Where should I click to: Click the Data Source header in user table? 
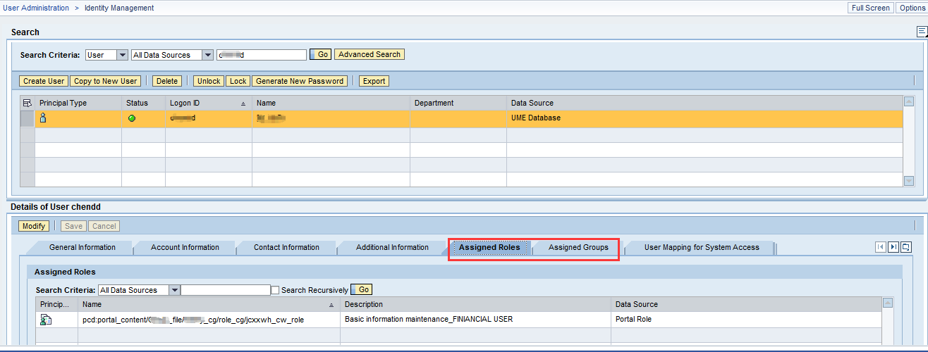(x=705, y=103)
